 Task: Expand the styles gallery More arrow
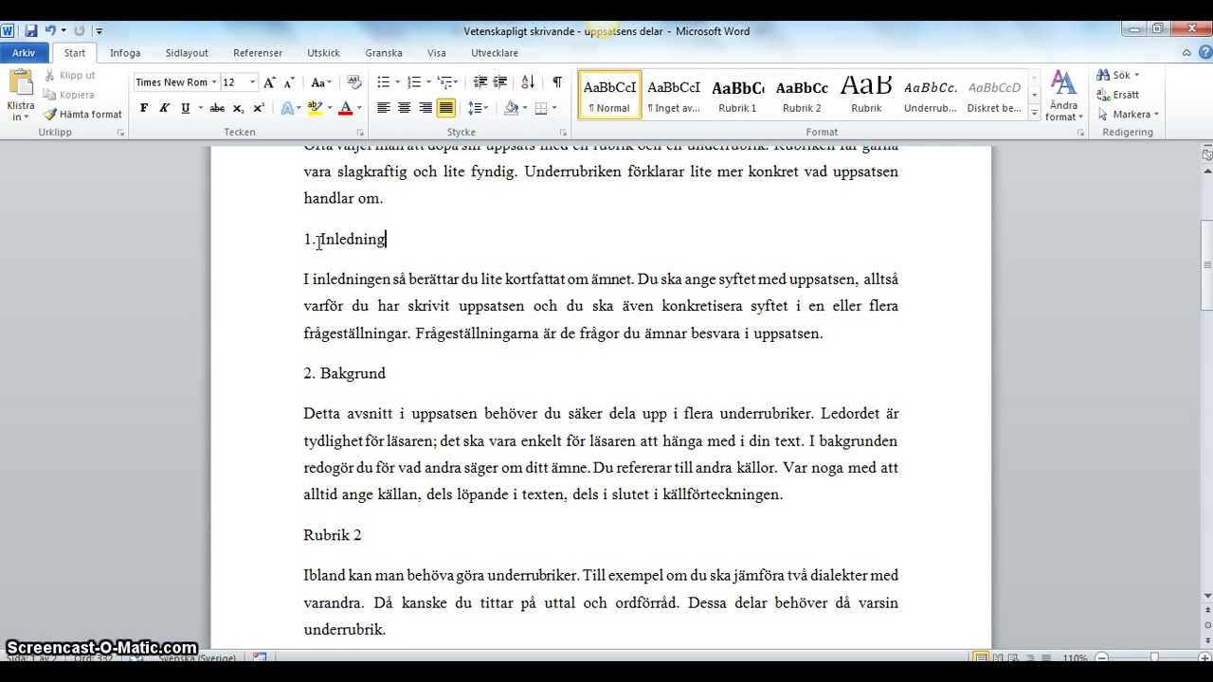point(1034,112)
